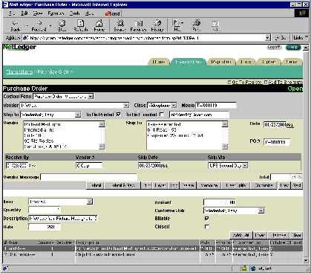Image resolution: width=311 pixels, height=273 pixels.
Task: Click the page icon in the address bar
Action: (x=25, y=38)
